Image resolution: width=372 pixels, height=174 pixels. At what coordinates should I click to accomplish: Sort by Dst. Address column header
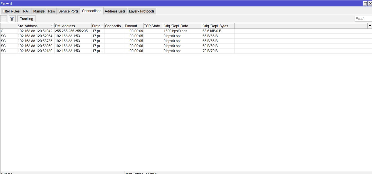pos(73,26)
